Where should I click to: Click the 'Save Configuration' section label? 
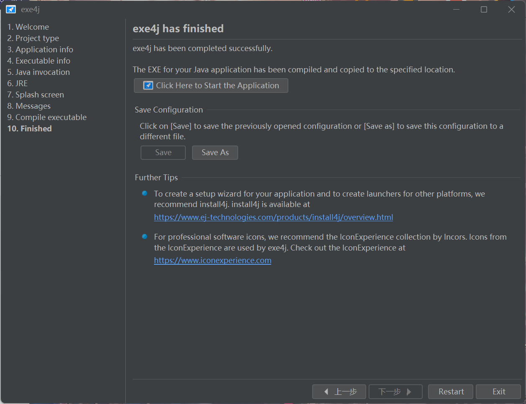click(x=169, y=110)
